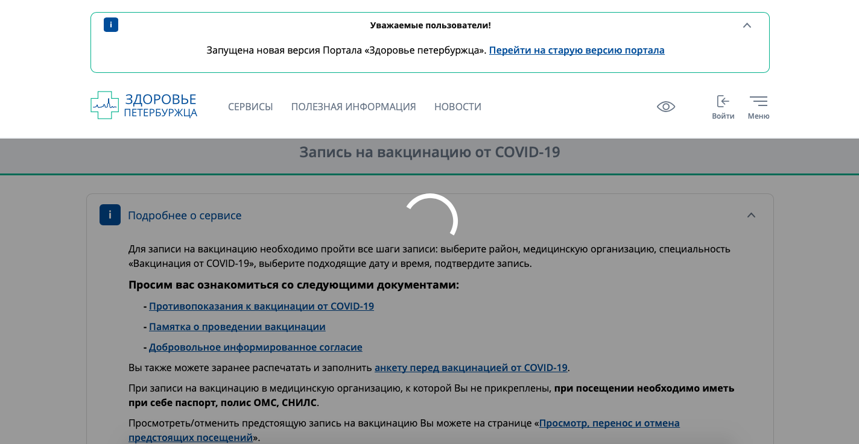Open the Сервисы menu
This screenshot has height=444, width=859.
click(250, 107)
